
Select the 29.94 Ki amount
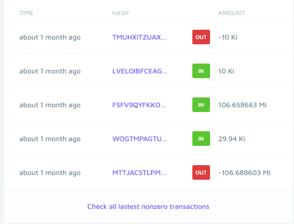pos(231,139)
